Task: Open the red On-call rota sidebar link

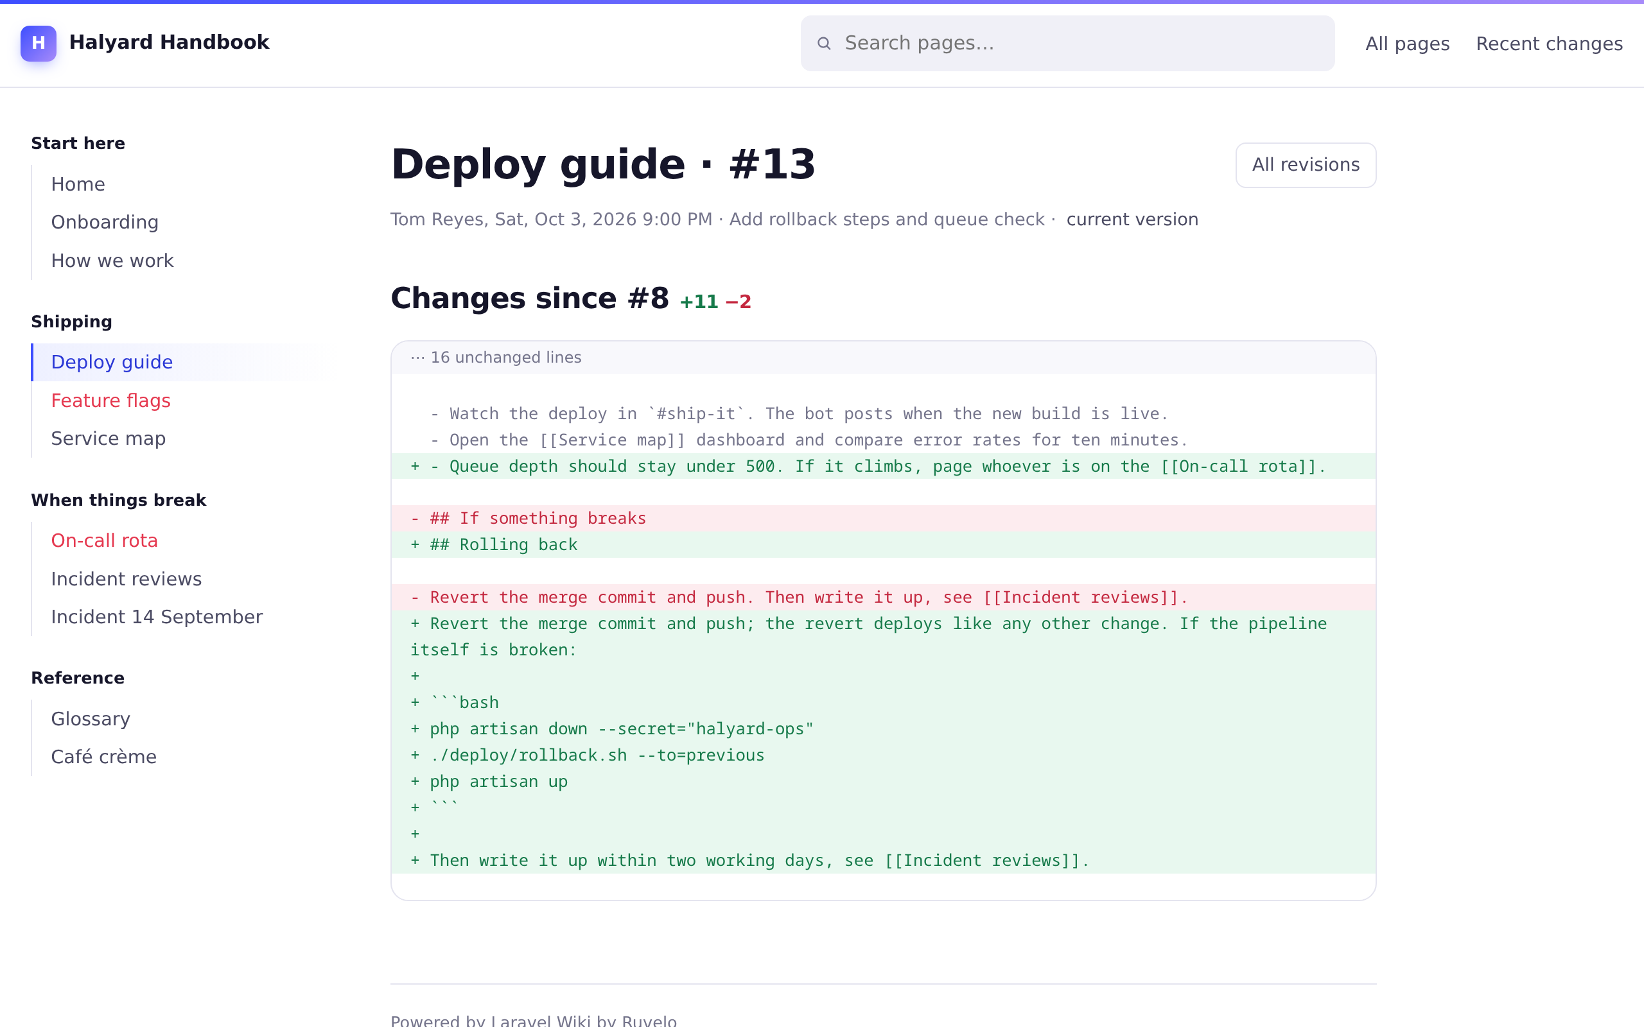Action: 104,540
